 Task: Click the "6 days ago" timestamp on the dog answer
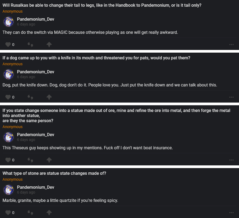(x=26, y=77)
